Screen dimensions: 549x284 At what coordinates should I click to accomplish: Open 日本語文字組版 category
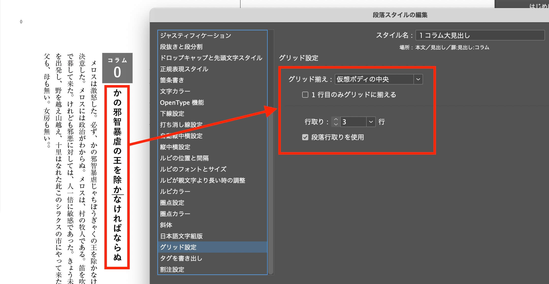coord(181,236)
